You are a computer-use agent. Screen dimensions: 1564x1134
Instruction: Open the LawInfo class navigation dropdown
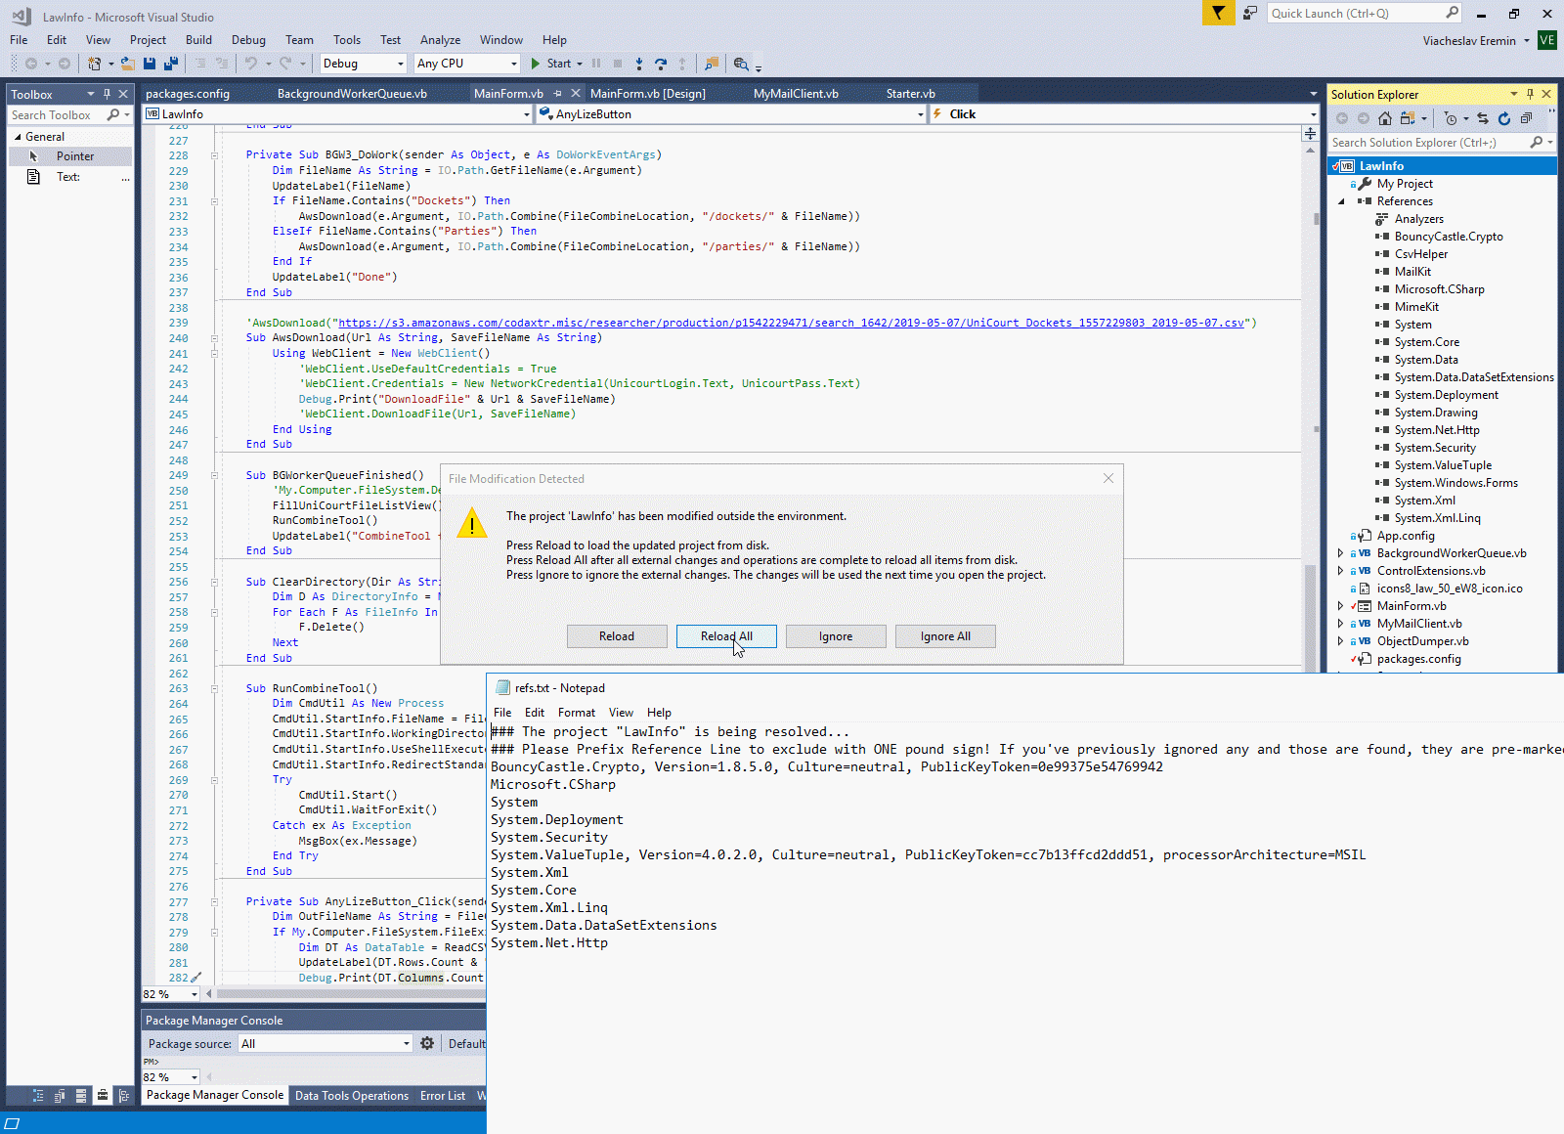click(x=337, y=114)
